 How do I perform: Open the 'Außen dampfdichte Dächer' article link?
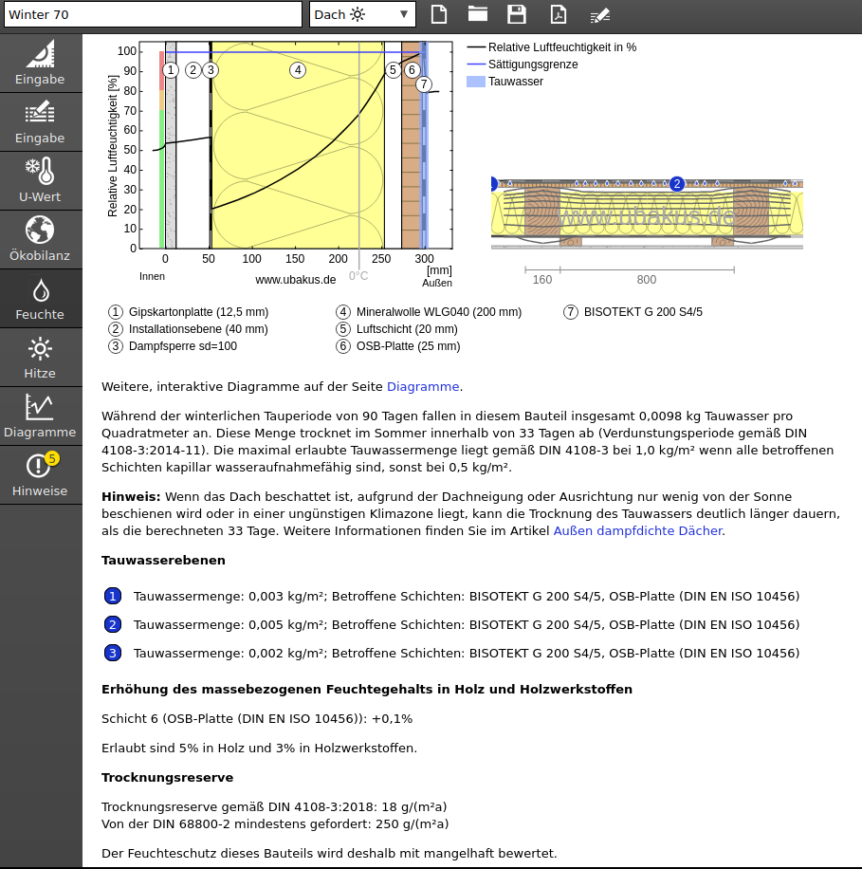[637, 530]
